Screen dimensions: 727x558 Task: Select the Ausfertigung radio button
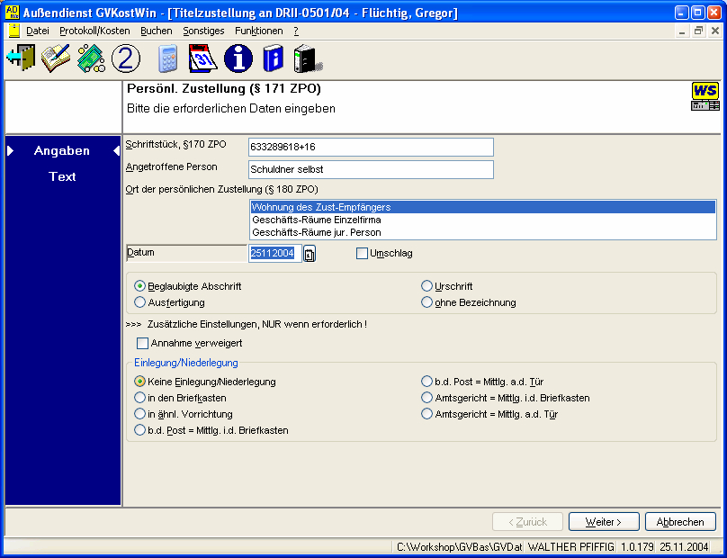139,302
